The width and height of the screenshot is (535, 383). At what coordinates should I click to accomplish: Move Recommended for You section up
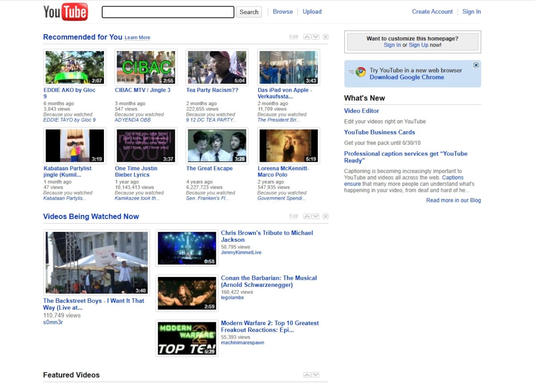[307, 37]
